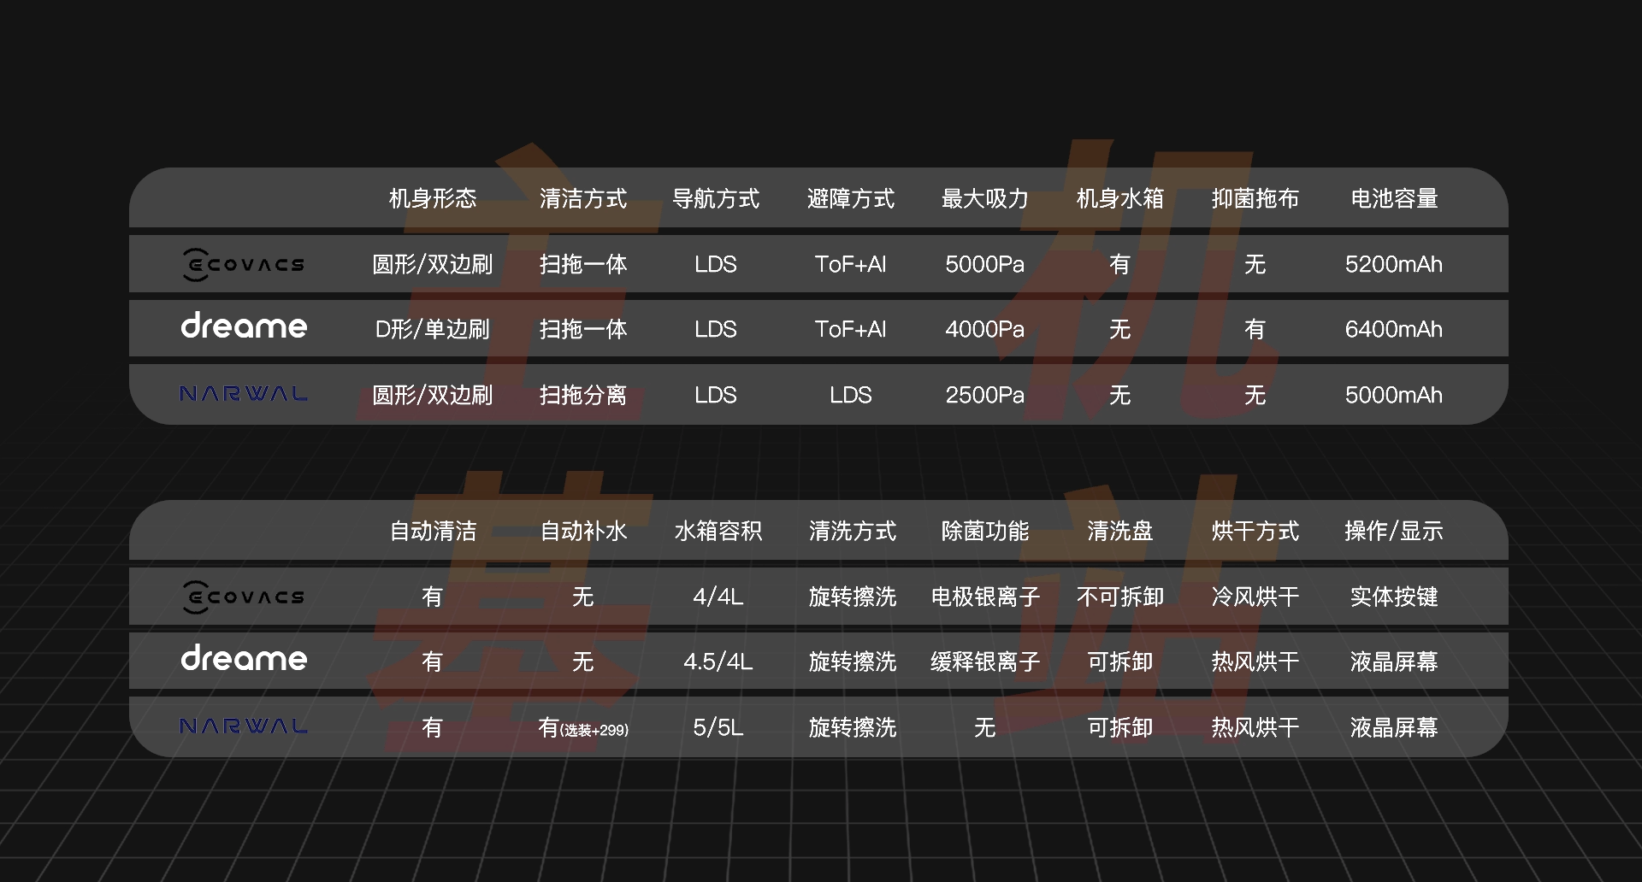Click the 清洗盘 column header
Image resolution: width=1642 pixels, height=882 pixels.
[1120, 532]
